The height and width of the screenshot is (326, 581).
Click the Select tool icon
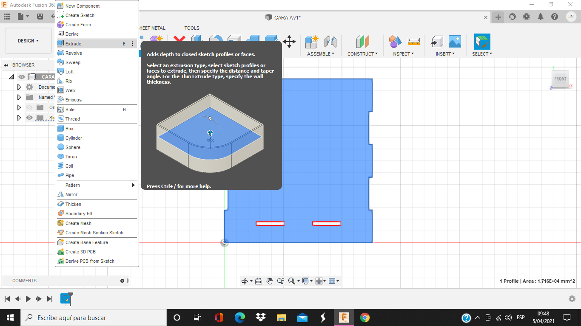pos(482,42)
